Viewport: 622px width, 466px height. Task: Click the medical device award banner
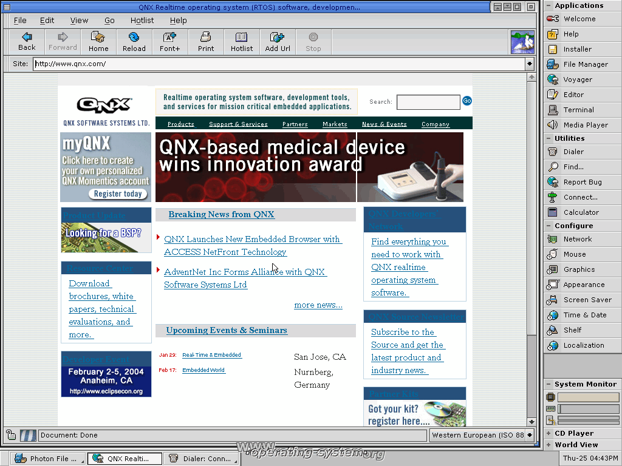click(309, 167)
